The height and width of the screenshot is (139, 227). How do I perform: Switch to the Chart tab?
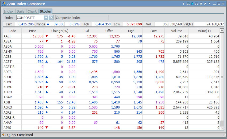[32, 11]
